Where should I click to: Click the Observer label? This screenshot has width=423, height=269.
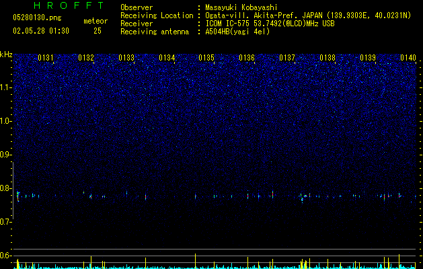click(137, 7)
